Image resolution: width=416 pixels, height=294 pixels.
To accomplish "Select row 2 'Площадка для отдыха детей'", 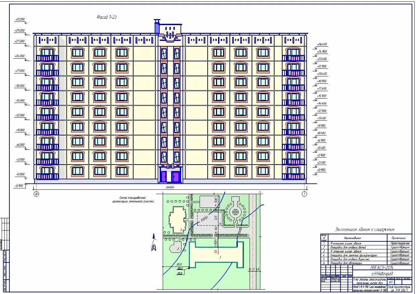I will tap(366, 247).
